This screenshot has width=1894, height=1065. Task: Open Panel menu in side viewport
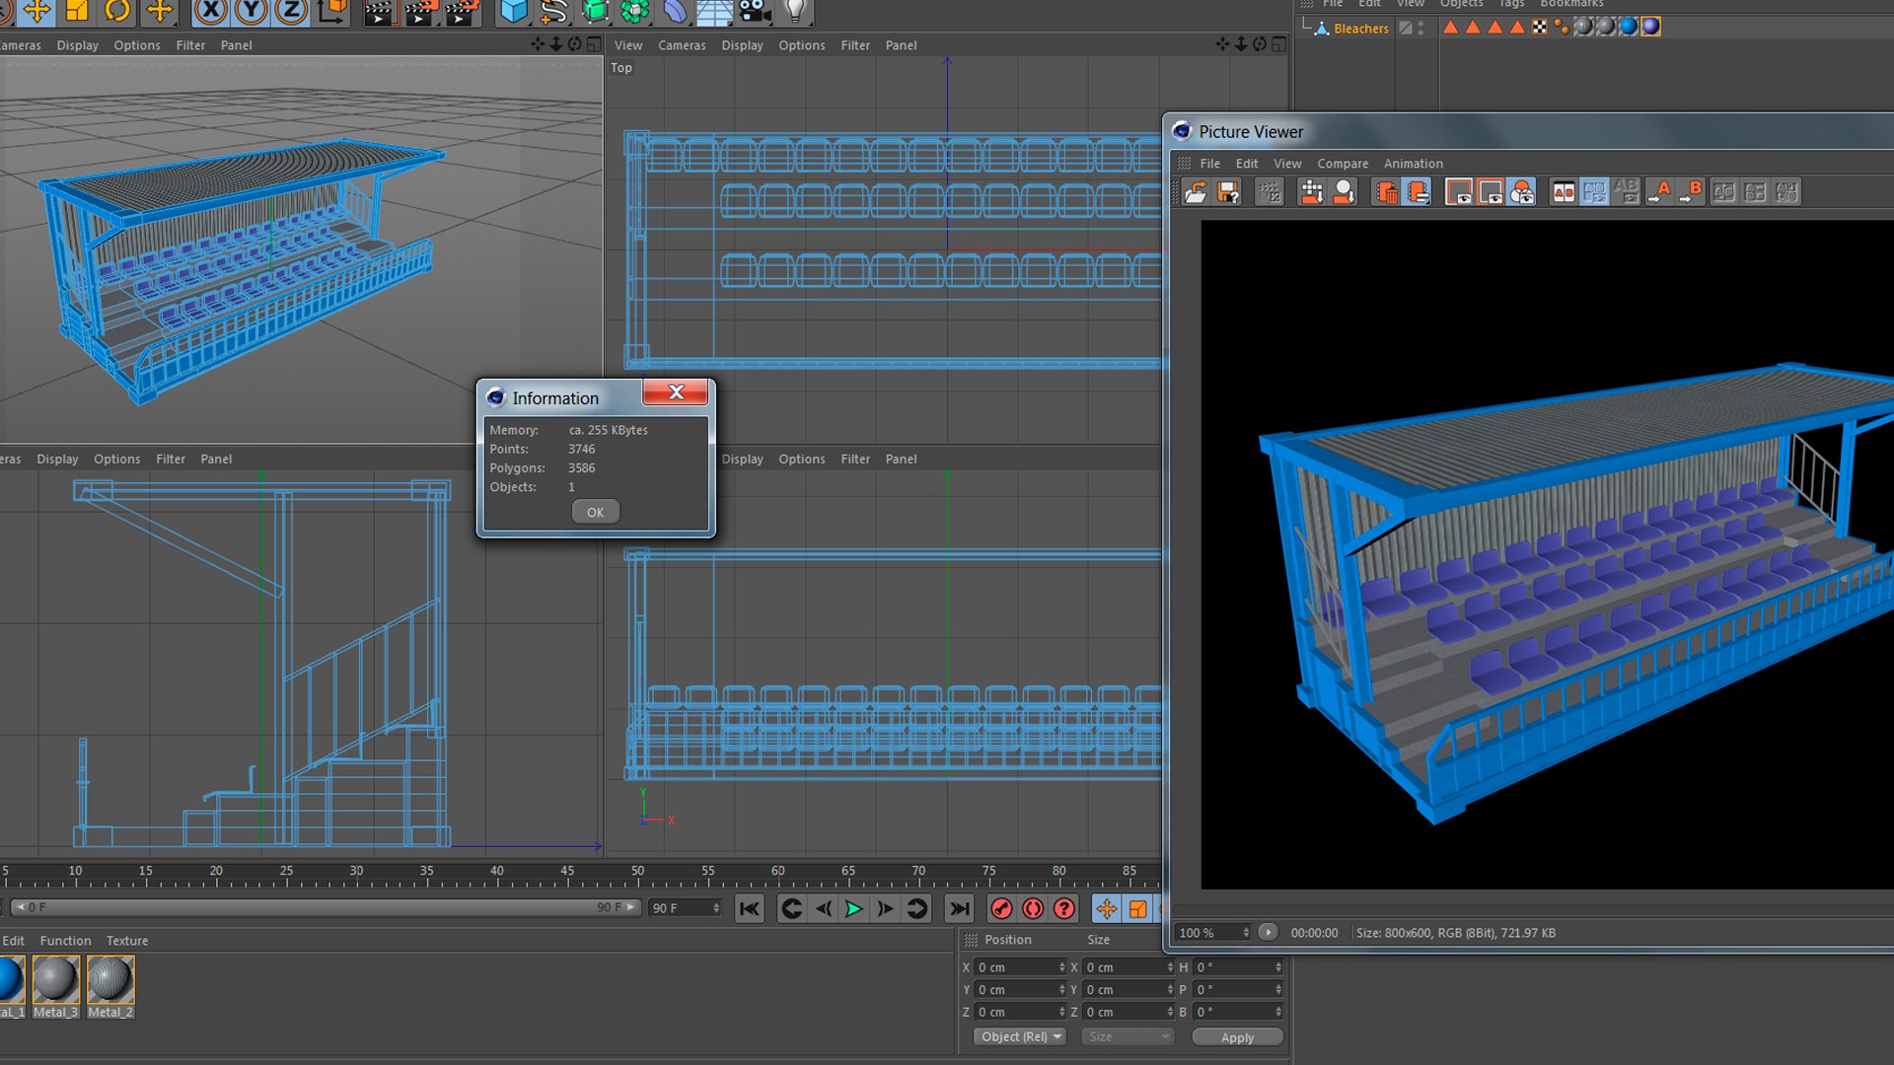[x=216, y=459]
